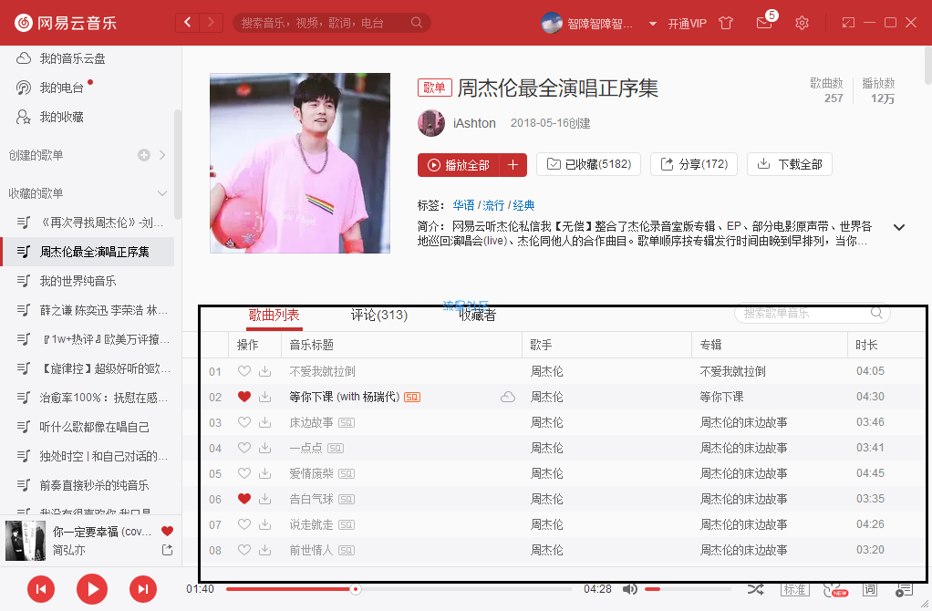This screenshot has width=932, height=611.
Task: Download the song 不爱我就拉倒
Action: pos(265,371)
